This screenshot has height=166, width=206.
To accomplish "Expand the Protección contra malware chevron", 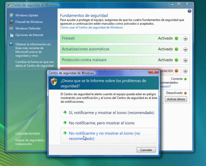I will coord(185,60).
